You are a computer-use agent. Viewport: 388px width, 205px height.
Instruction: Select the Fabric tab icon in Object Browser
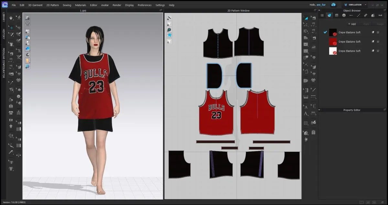click(329, 15)
